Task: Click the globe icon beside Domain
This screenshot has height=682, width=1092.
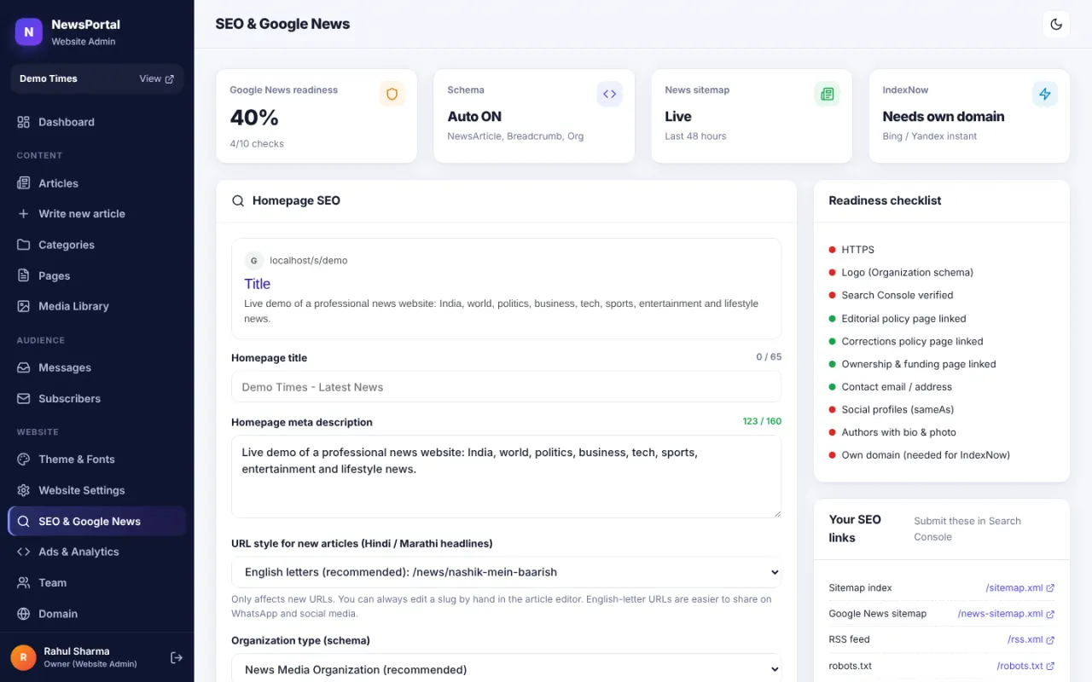Action: coord(24,614)
